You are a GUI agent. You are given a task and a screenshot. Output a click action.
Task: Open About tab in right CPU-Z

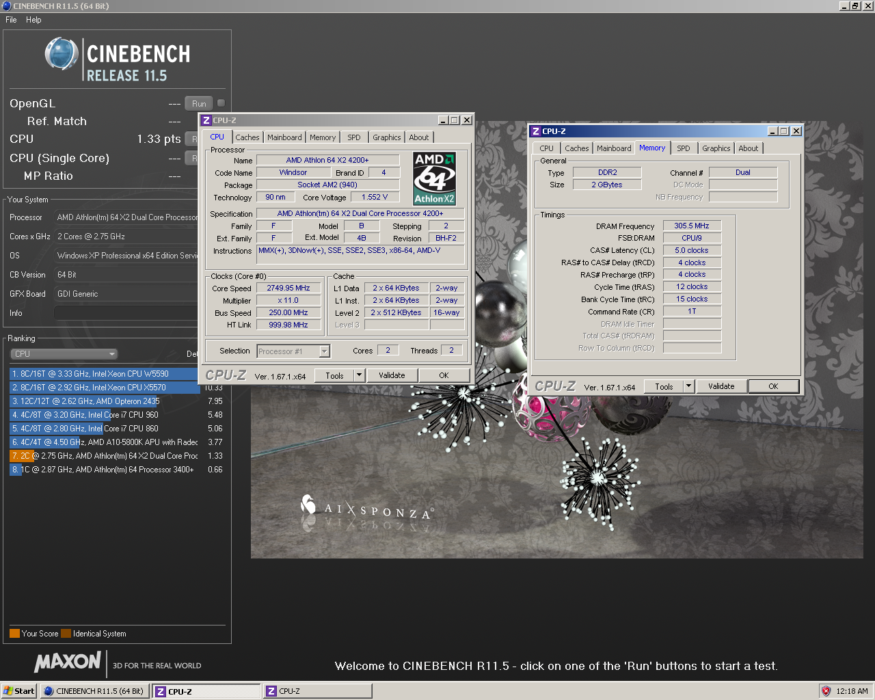[x=749, y=148]
